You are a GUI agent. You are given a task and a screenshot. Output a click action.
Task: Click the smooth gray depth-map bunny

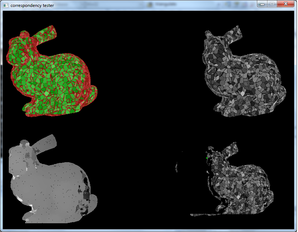[53, 179]
